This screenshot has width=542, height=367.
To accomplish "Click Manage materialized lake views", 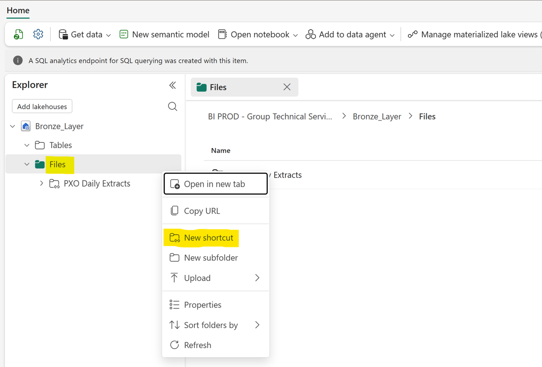I will pyautogui.click(x=474, y=34).
